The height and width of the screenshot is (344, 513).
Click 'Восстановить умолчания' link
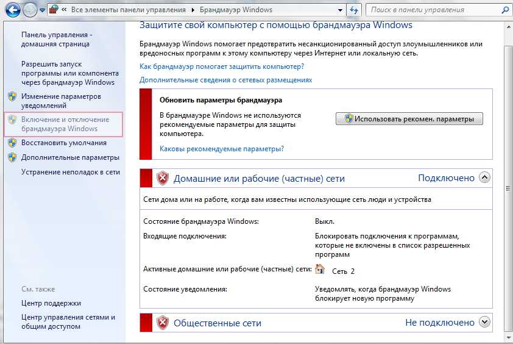(x=64, y=143)
